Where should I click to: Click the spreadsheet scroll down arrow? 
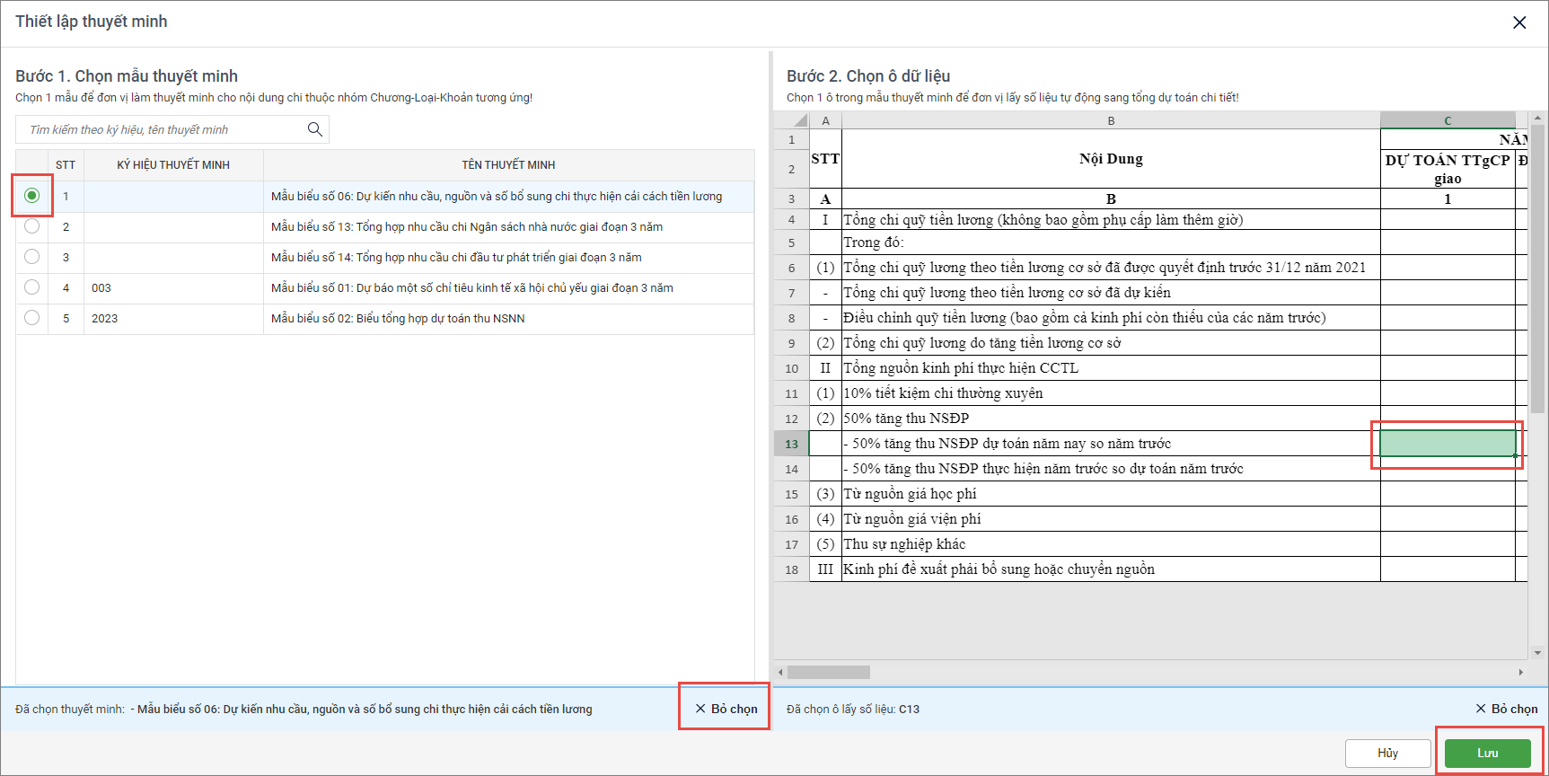point(1537,653)
